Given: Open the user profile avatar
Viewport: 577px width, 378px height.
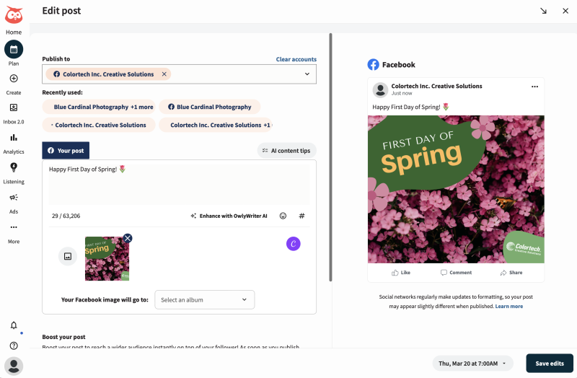Looking at the screenshot, I should coord(14,366).
